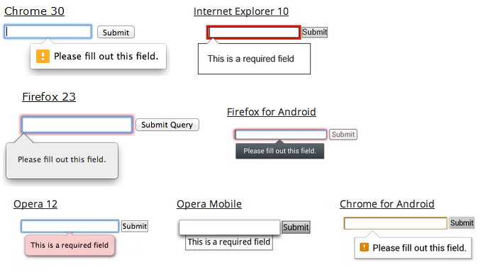Focus the Chrome 30 text input field

tap(48, 32)
